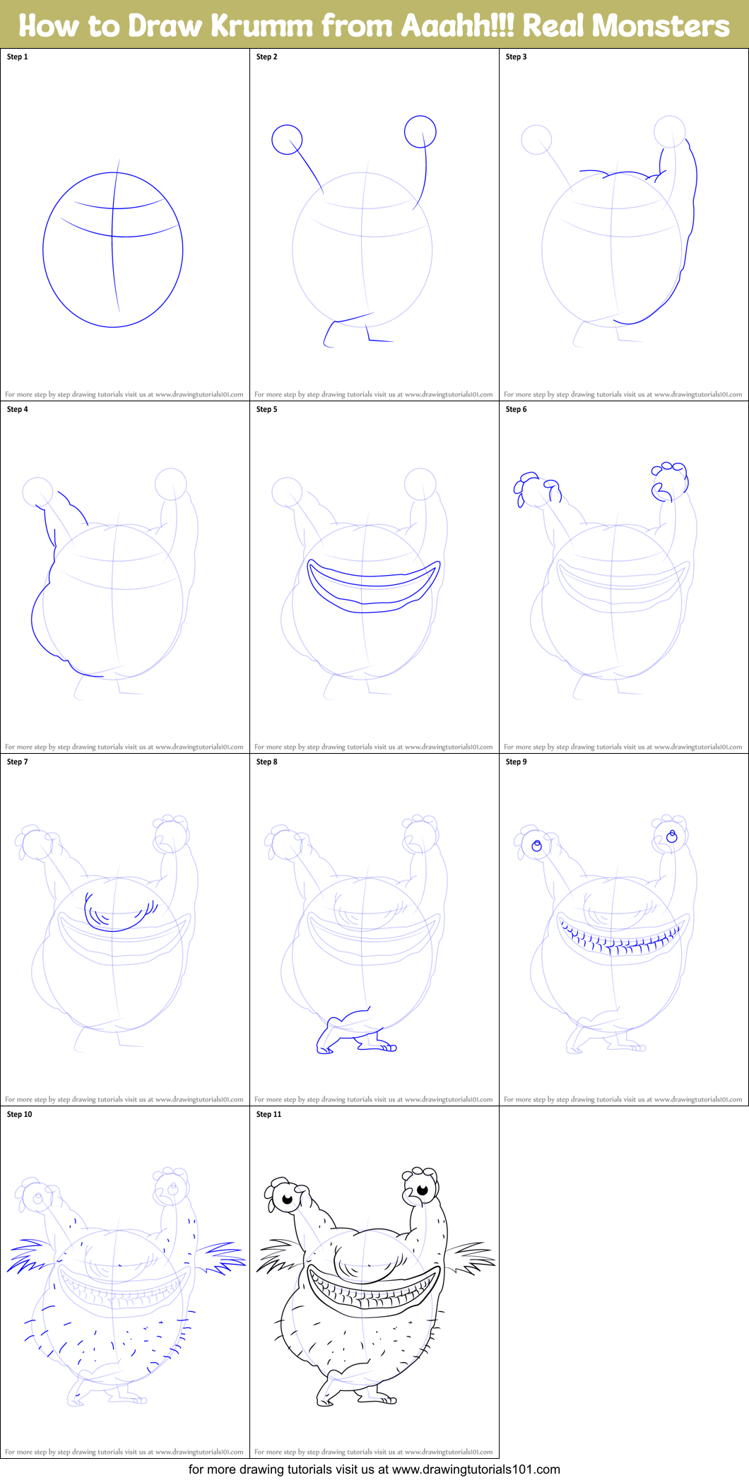The image size is (749, 1480).
Task: Click the 'Step 2' label
Action: [266, 57]
